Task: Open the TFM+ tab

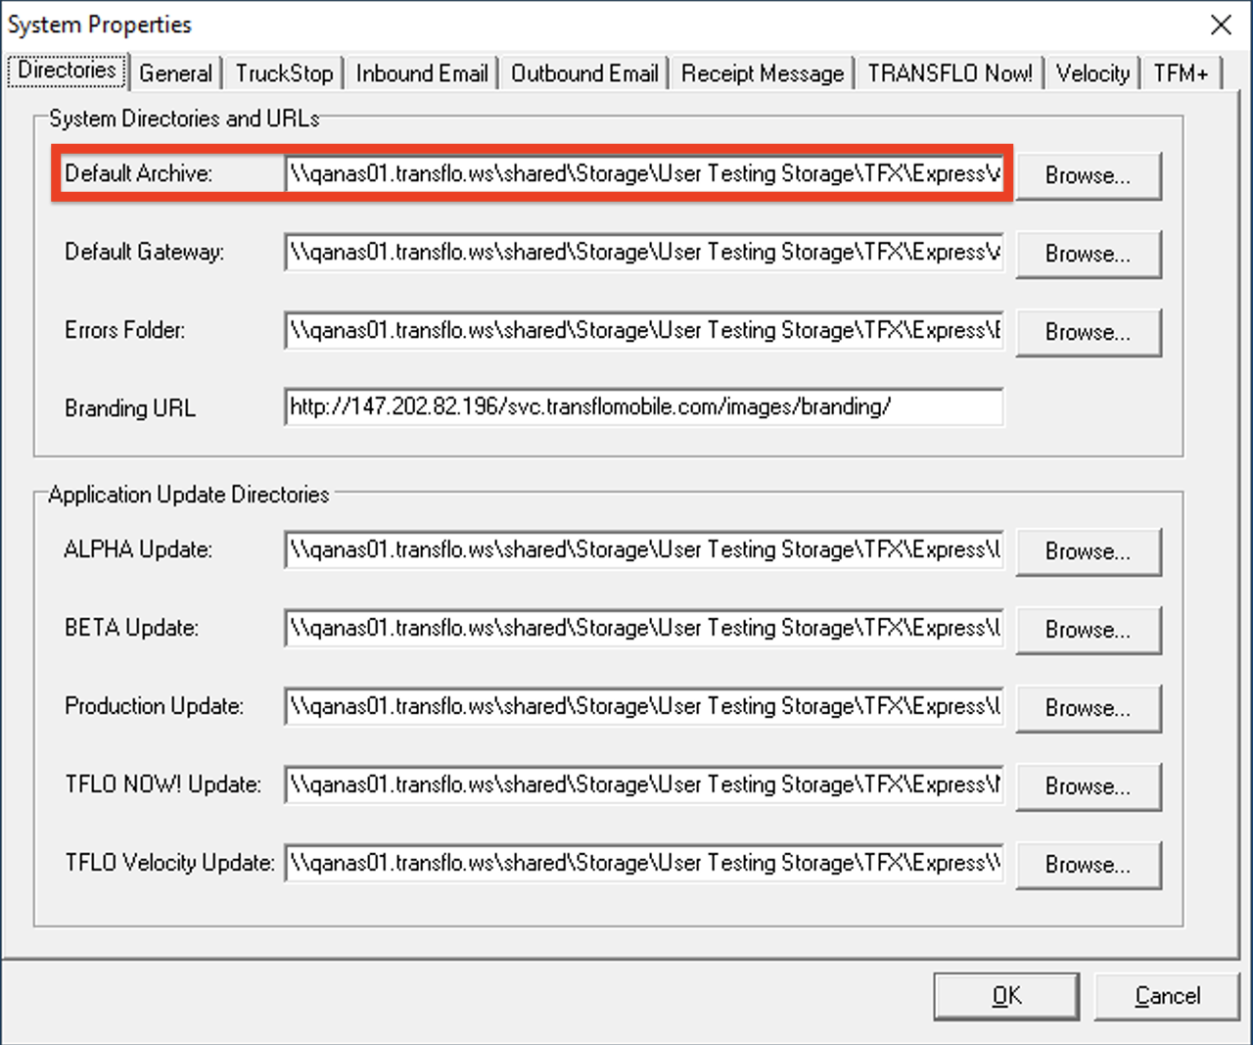Action: tap(1182, 73)
